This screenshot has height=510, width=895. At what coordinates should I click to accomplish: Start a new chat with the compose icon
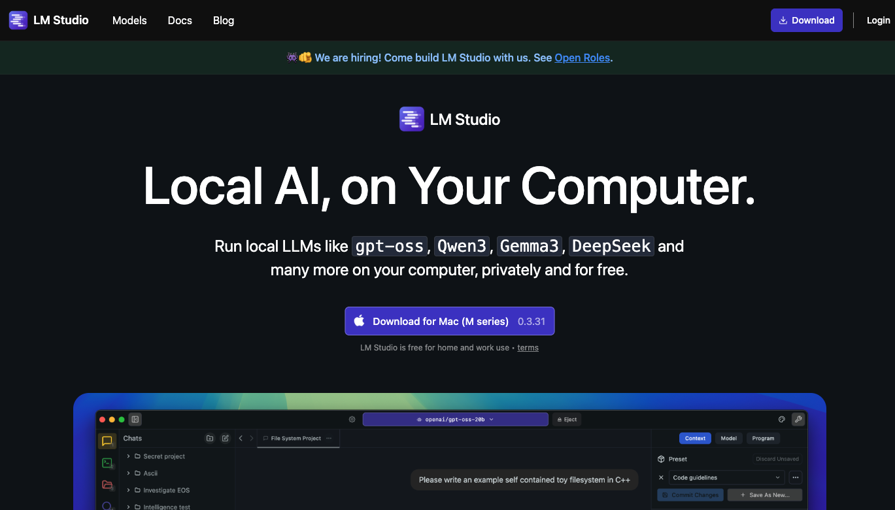(225, 438)
